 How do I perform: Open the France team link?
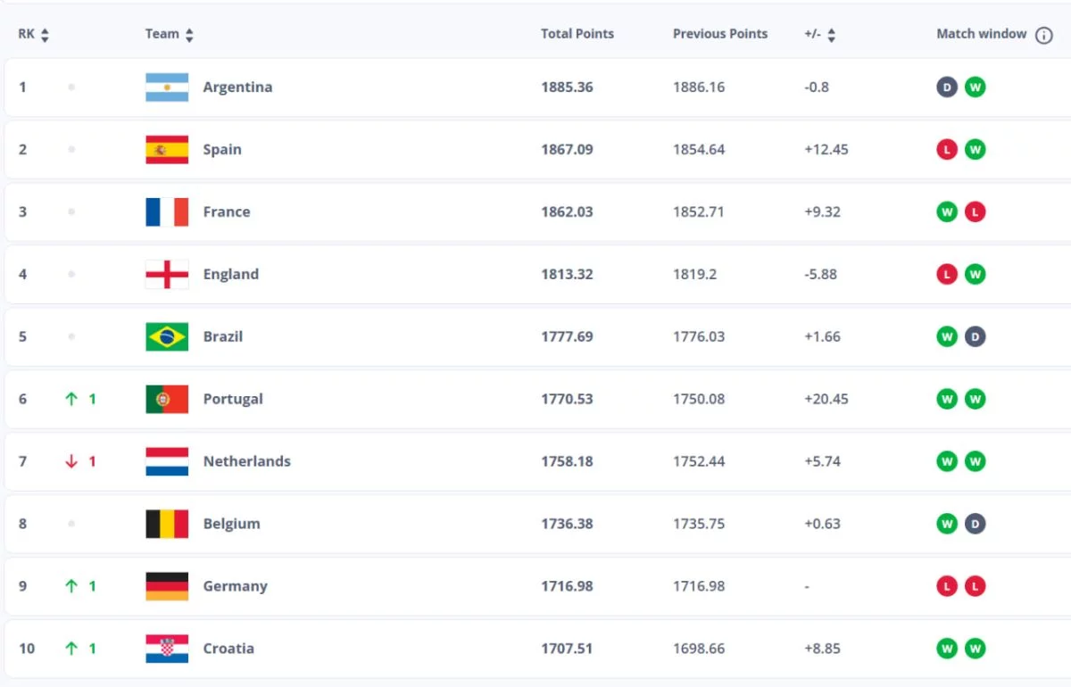pyautogui.click(x=227, y=212)
